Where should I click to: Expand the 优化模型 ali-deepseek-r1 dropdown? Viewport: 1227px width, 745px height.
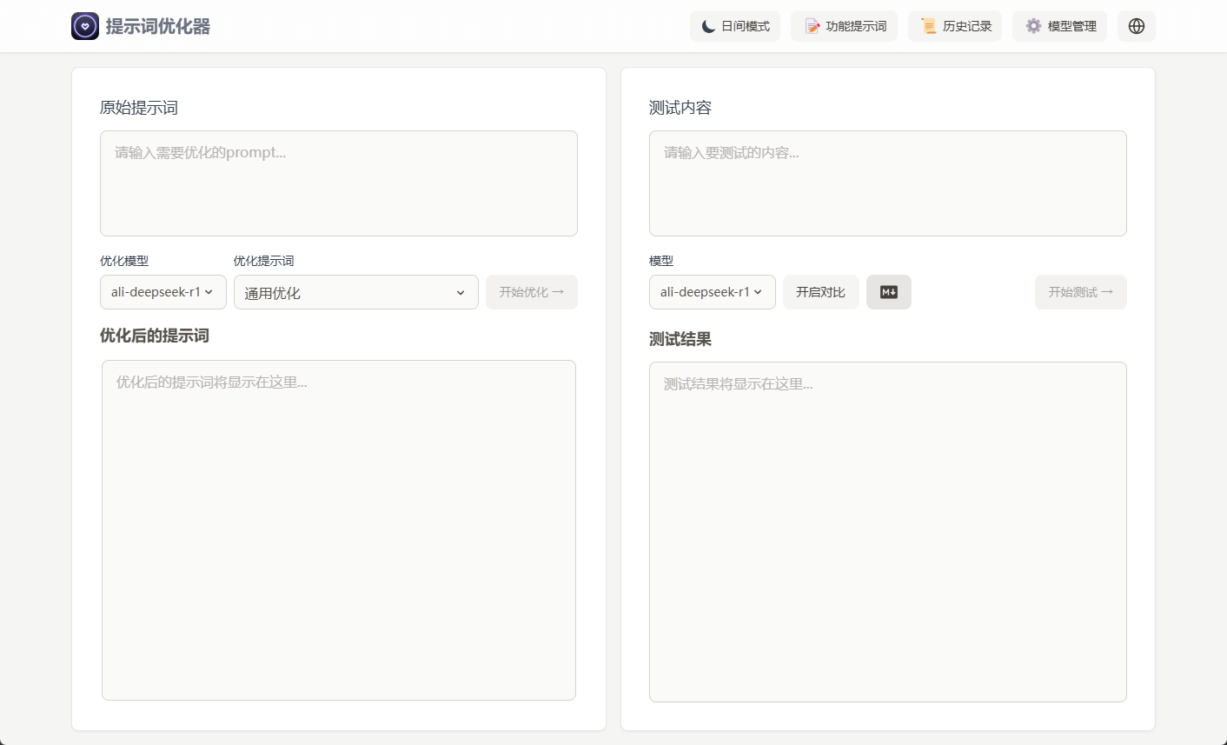(x=162, y=292)
